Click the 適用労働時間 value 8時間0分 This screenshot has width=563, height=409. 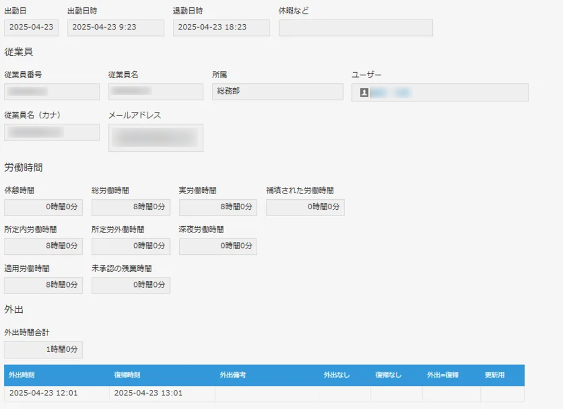click(x=43, y=286)
